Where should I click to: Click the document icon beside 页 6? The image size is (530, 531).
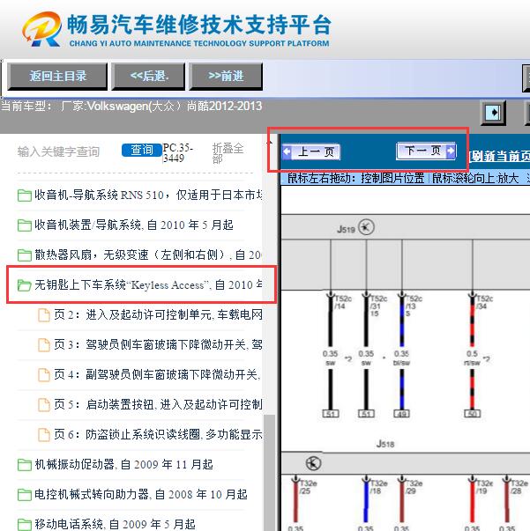click(44, 434)
